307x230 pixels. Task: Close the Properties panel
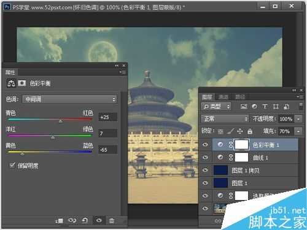[x=124, y=65]
